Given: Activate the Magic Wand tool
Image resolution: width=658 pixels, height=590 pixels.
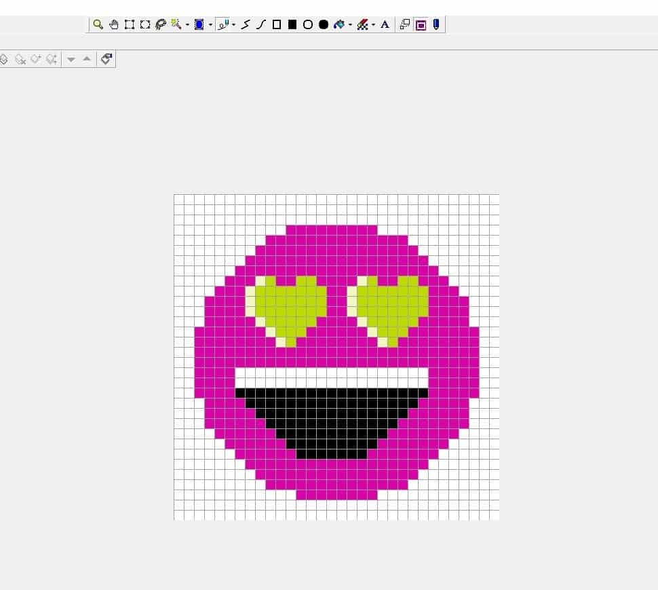Looking at the screenshot, I should 176,24.
